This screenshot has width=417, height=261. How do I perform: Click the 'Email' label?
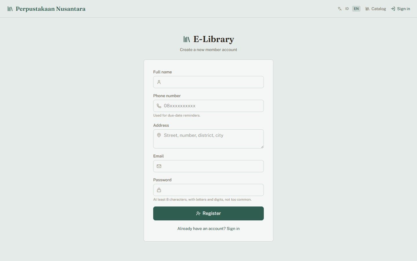[x=158, y=156]
